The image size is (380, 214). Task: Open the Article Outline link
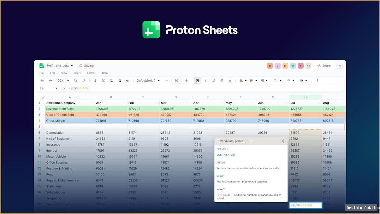click(362, 208)
